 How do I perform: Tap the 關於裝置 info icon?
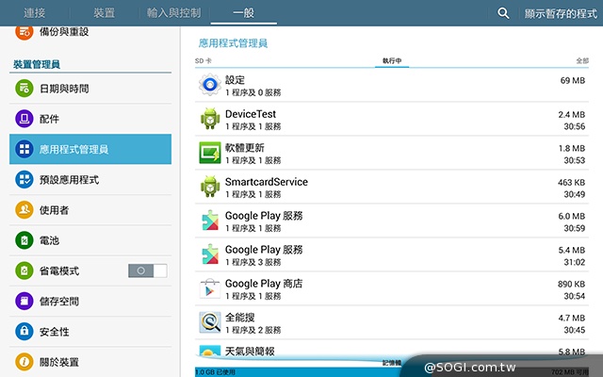tap(24, 362)
